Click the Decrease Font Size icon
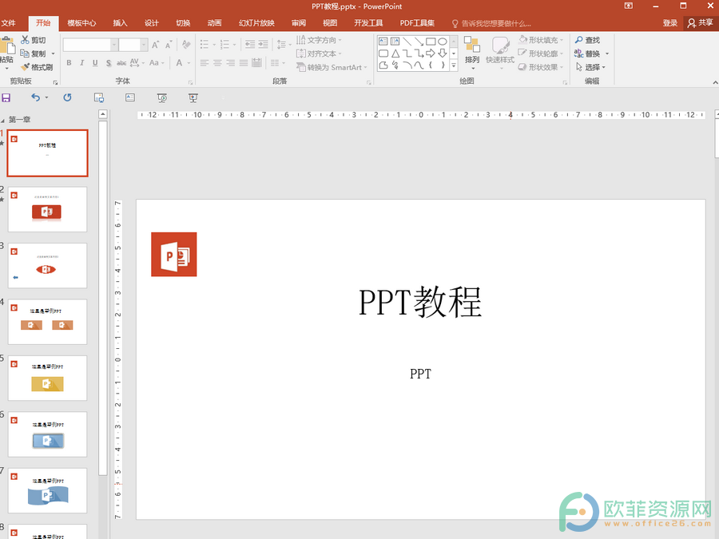The height and width of the screenshot is (539, 719). coord(169,45)
